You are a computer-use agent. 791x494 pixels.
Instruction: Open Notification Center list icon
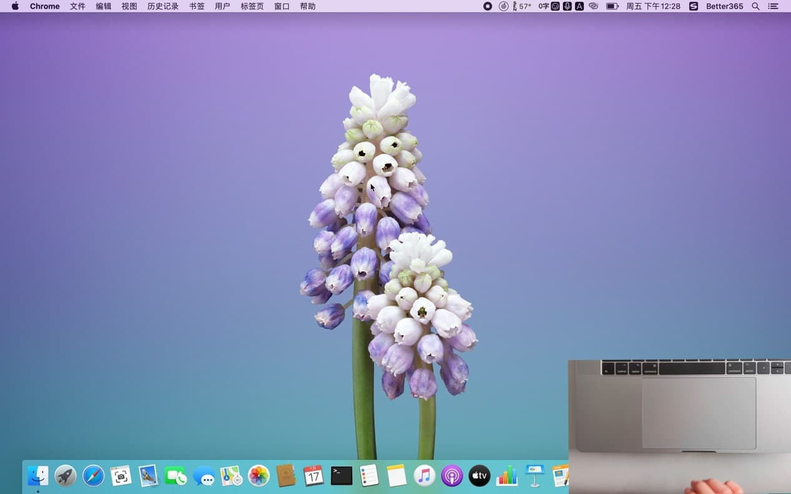pyautogui.click(x=774, y=6)
